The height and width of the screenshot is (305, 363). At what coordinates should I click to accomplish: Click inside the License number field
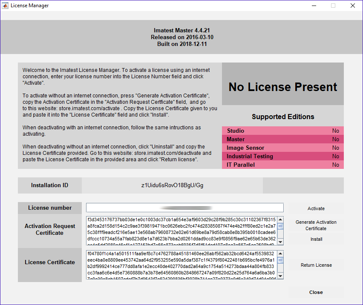pos(185,208)
